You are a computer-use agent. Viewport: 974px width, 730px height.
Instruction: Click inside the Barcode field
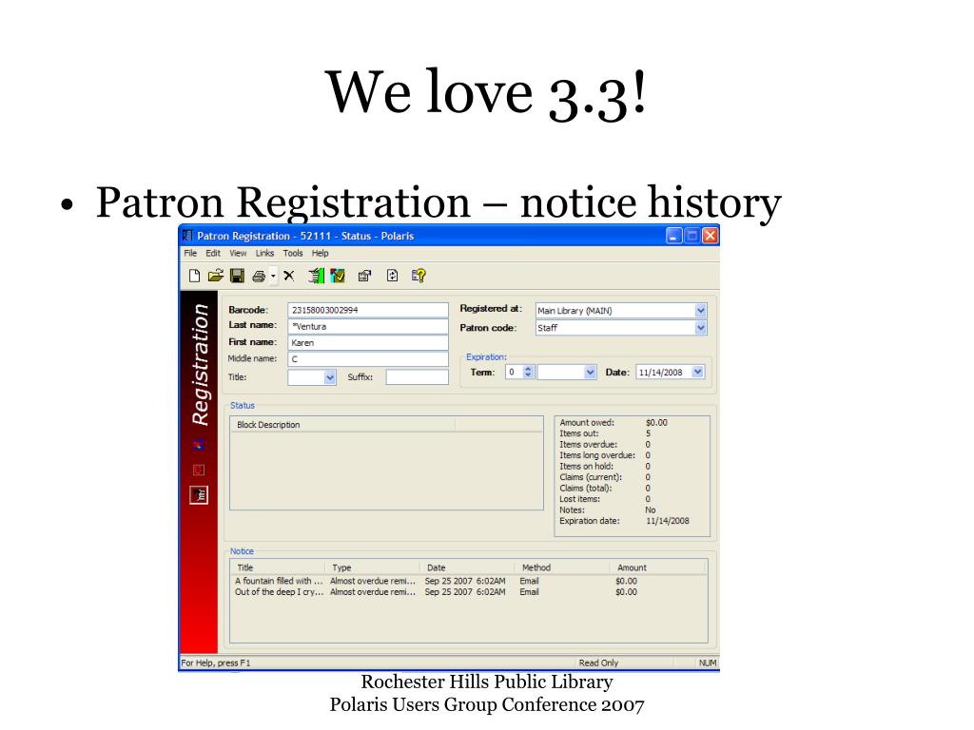pyautogui.click(x=368, y=310)
